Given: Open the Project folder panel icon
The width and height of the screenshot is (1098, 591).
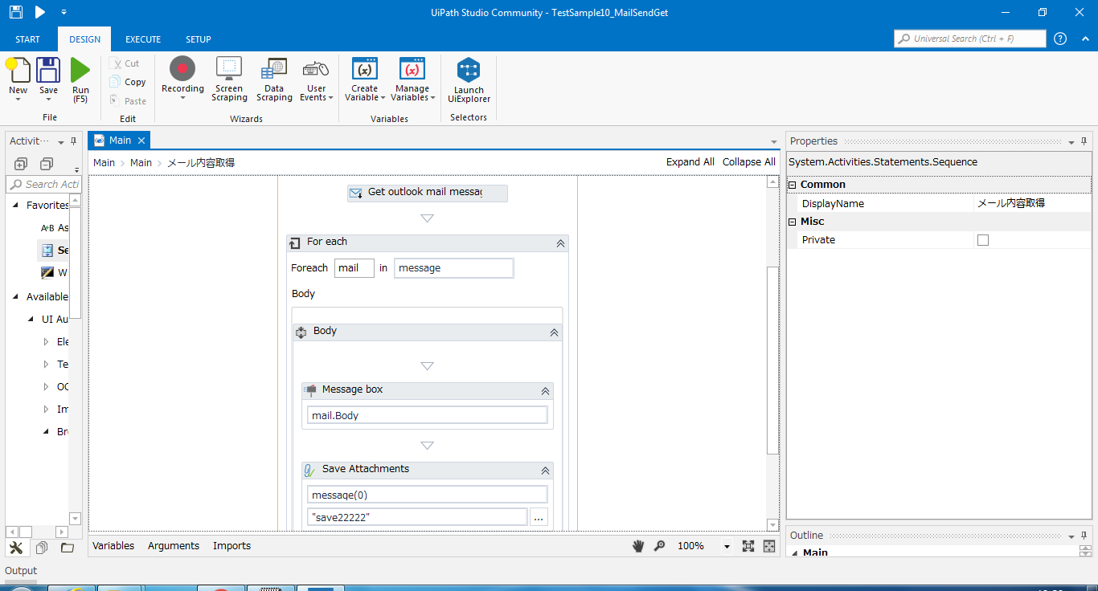Looking at the screenshot, I should (67, 548).
